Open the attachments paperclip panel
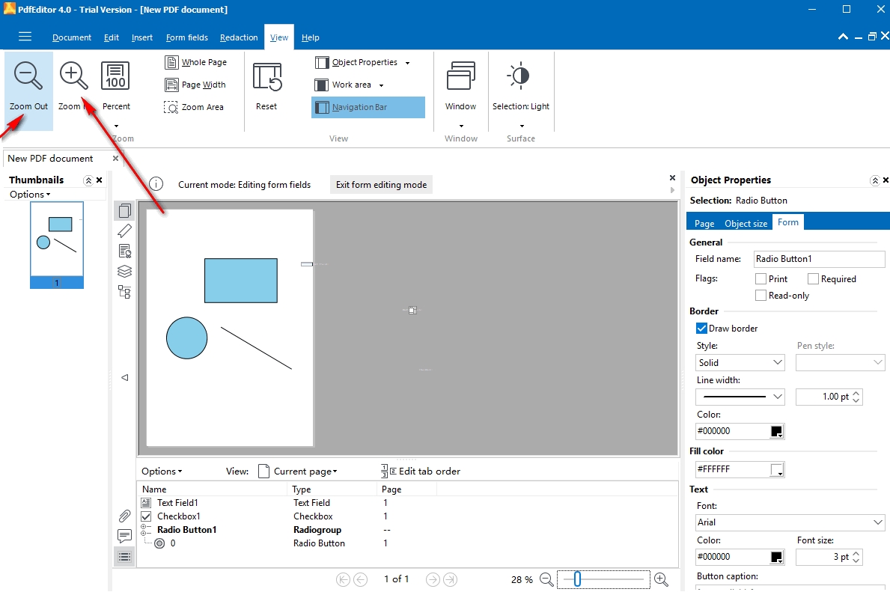 [124, 516]
